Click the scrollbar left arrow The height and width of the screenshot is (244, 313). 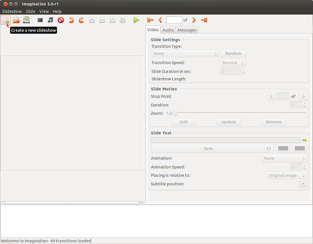tap(2, 203)
